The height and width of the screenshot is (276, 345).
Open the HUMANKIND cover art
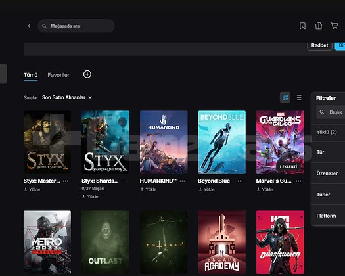tap(164, 142)
